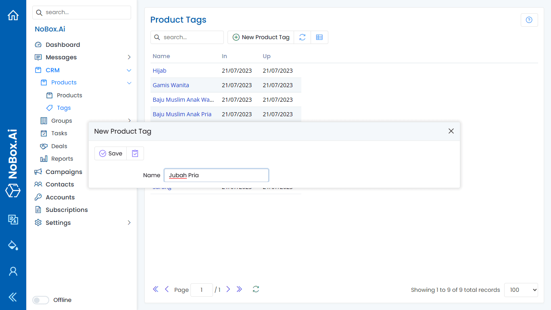
Task: Open the page size dropdown showing 100
Action: point(521,290)
